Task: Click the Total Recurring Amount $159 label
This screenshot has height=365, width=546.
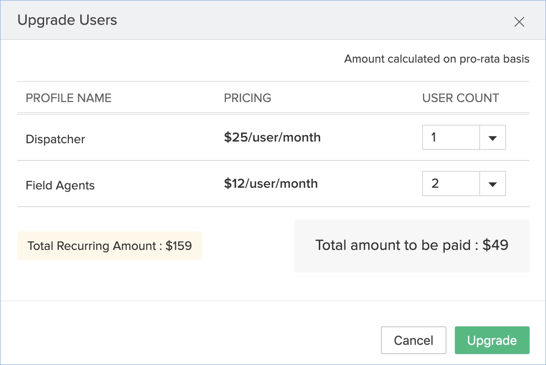Action: [x=109, y=246]
